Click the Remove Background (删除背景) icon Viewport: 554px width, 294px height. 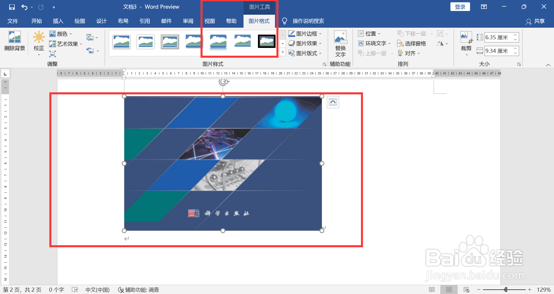pyautogui.click(x=14, y=37)
